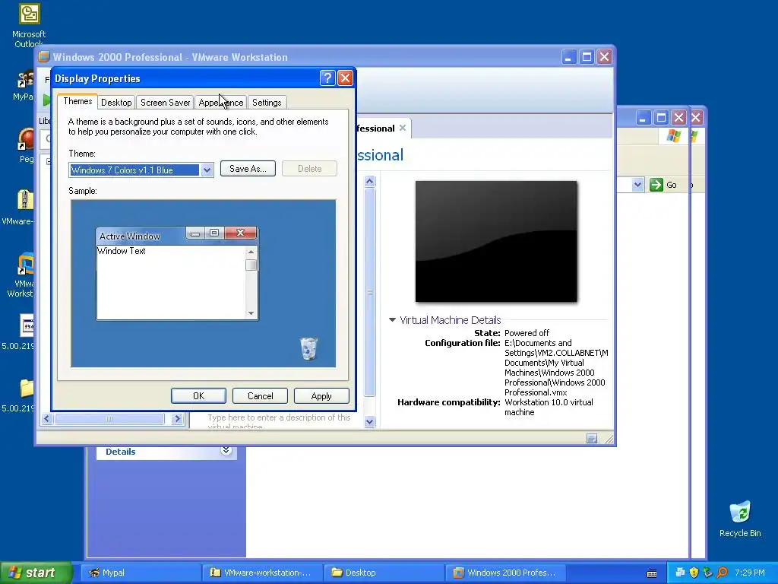The image size is (778, 584).
Task: Click the Delete theme button
Action: click(x=310, y=168)
